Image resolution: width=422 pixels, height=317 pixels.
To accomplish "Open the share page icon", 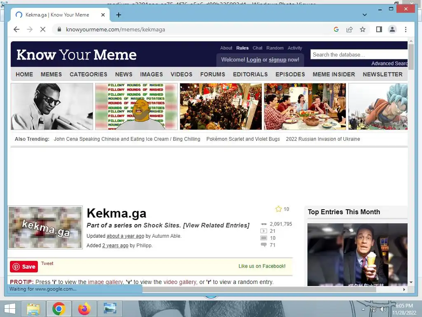I will point(349,29).
